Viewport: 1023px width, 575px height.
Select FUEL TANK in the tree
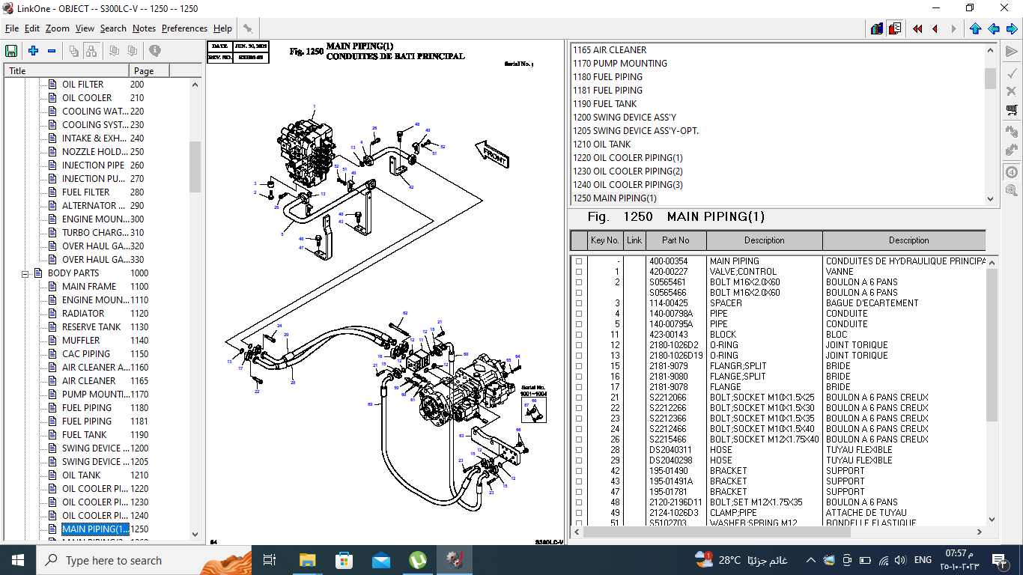click(84, 435)
